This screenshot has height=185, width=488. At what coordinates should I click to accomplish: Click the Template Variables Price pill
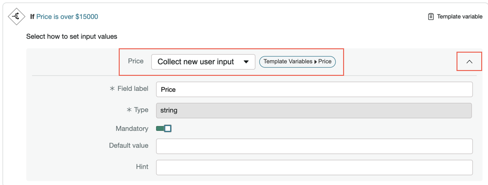[x=298, y=61]
